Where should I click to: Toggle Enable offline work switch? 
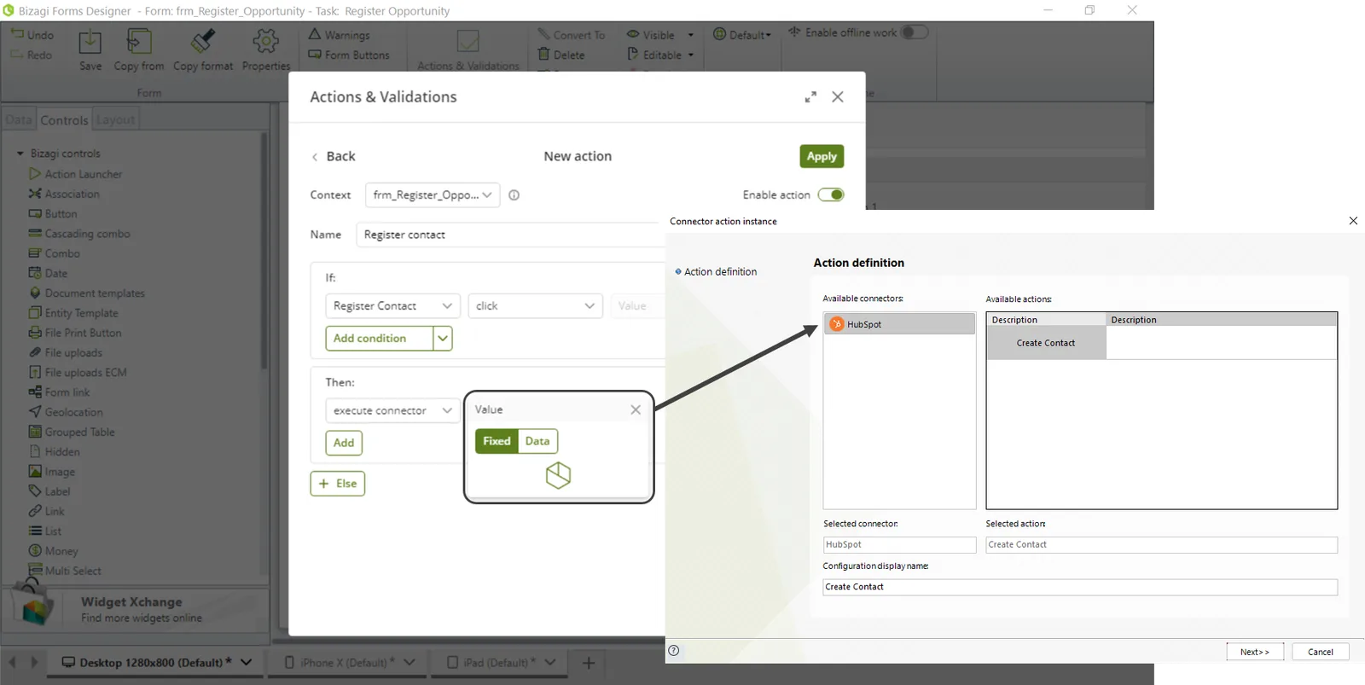point(915,32)
